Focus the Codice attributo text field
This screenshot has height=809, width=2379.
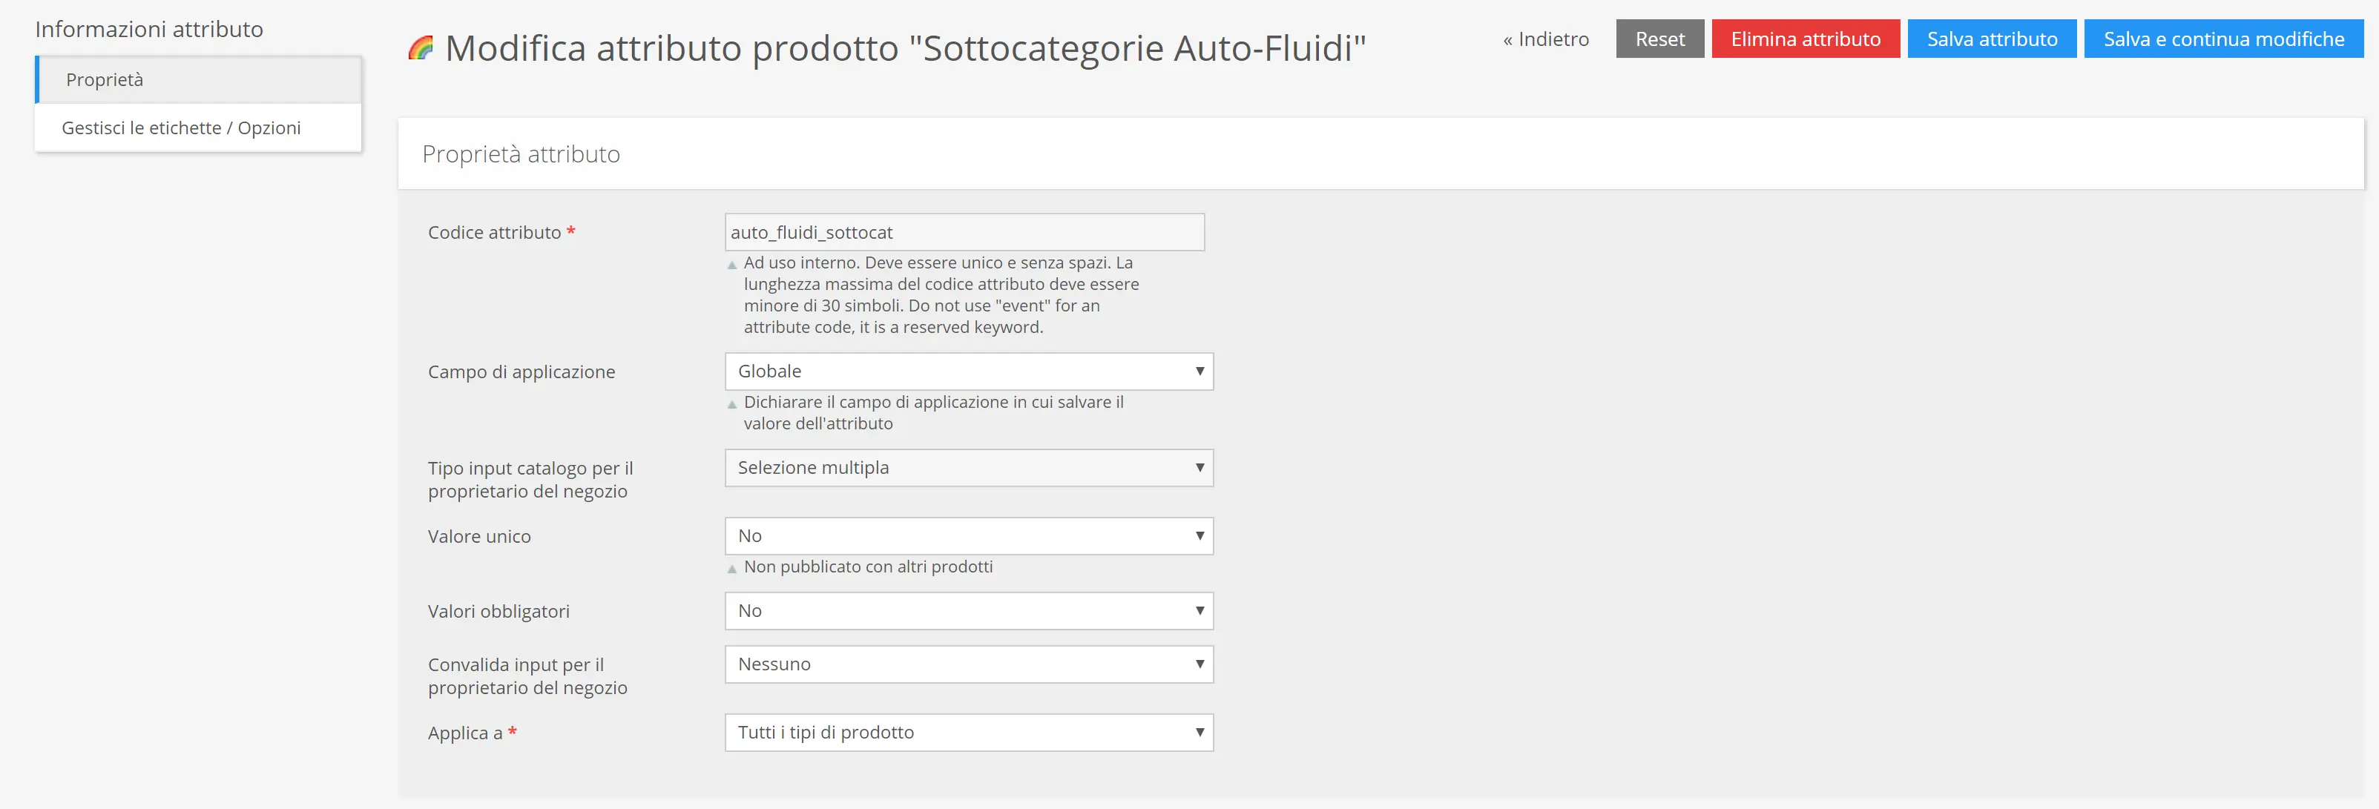tap(964, 233)
